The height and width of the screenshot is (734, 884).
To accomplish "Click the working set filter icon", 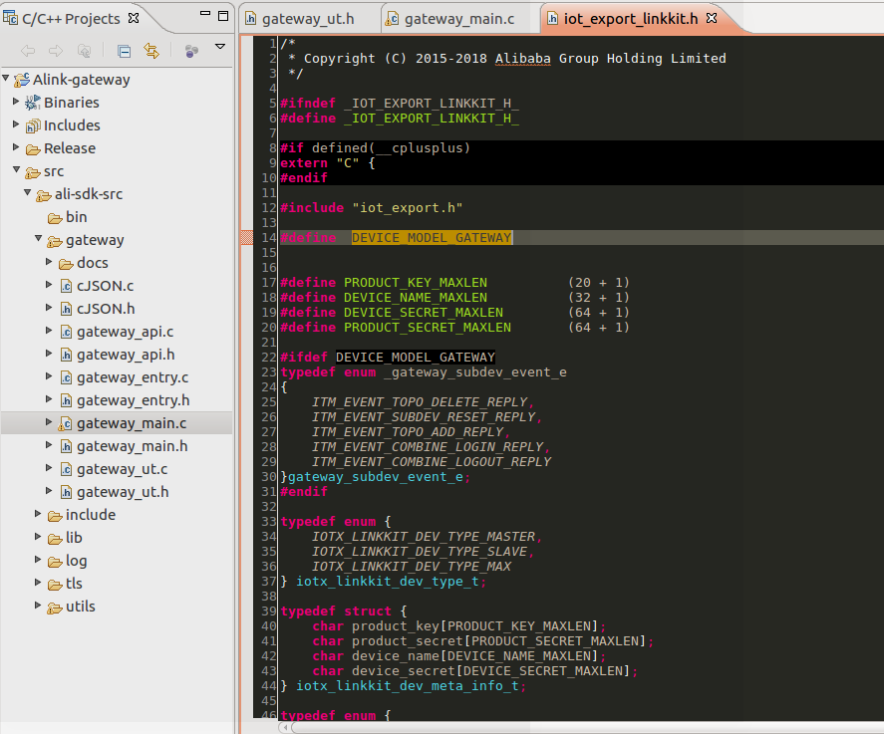I will tap(191, 51).
